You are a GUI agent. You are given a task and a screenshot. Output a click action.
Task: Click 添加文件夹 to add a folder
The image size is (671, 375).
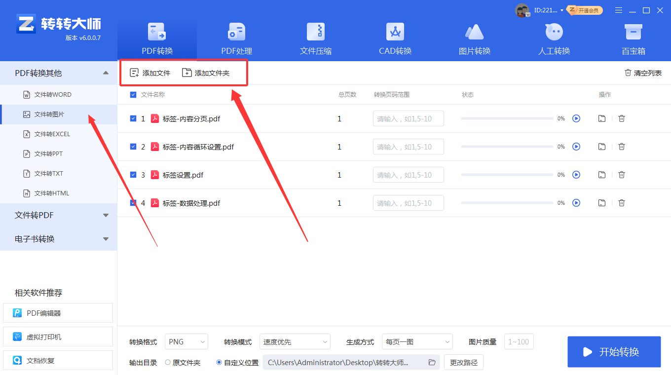click(x=206, y=73)
